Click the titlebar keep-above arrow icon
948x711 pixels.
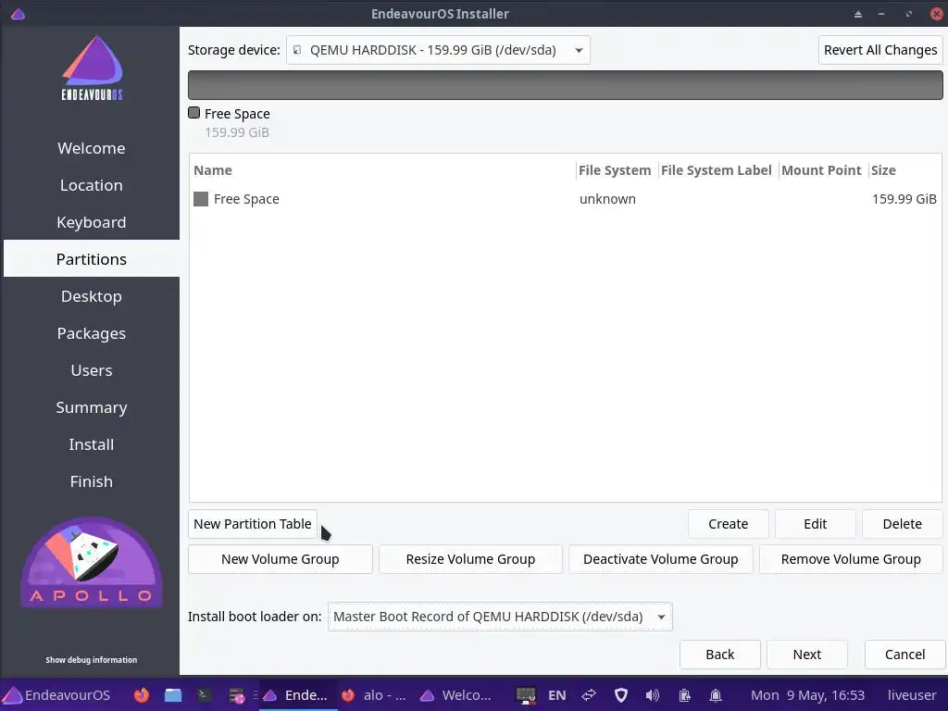pos(857,14)
